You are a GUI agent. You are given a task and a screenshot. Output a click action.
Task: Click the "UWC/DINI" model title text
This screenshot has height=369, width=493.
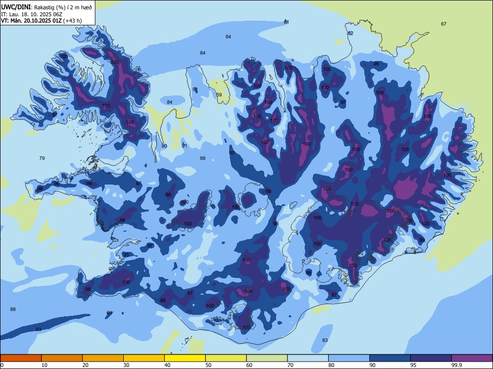tap(16, 7)
